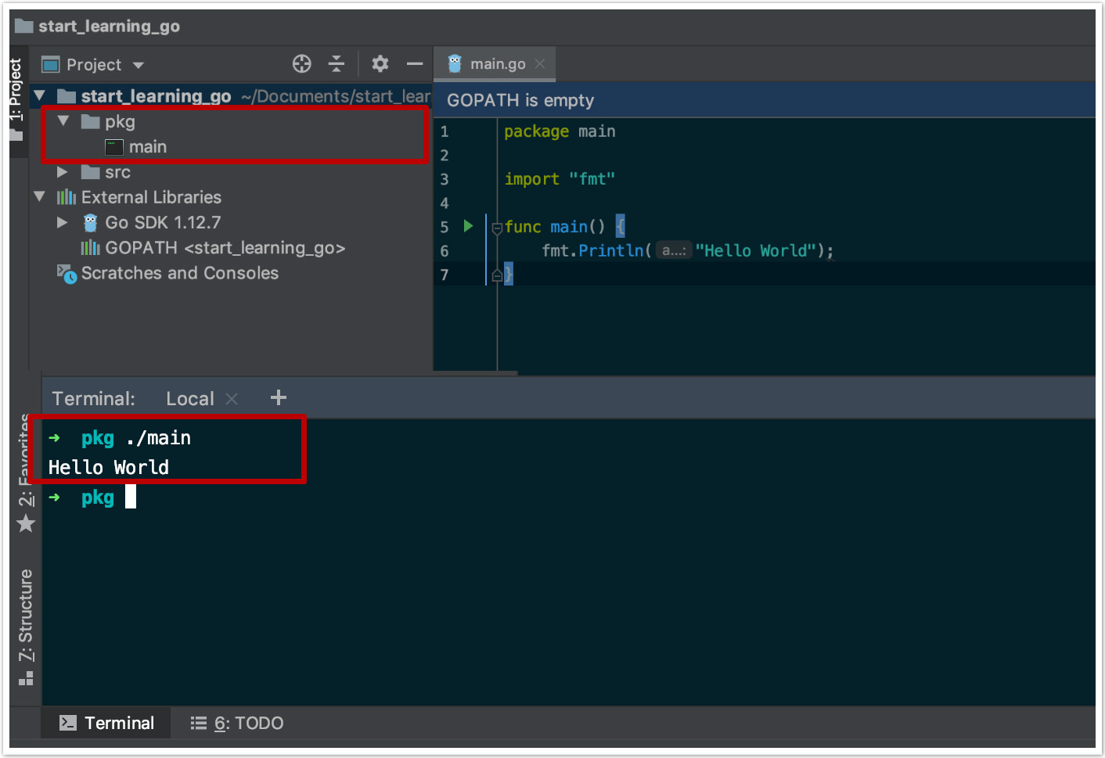Click the main binary file icon
The width and height of the screenshot is (1105, 758).
[114, 147]
